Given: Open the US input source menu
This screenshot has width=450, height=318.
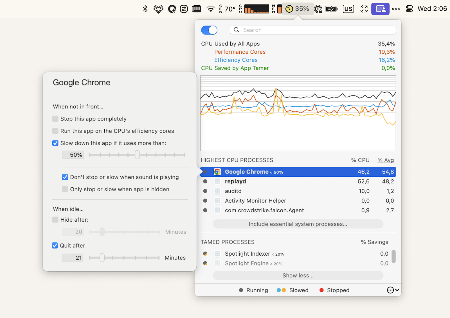Looking at the screenshot, I should tap(348, 9).
